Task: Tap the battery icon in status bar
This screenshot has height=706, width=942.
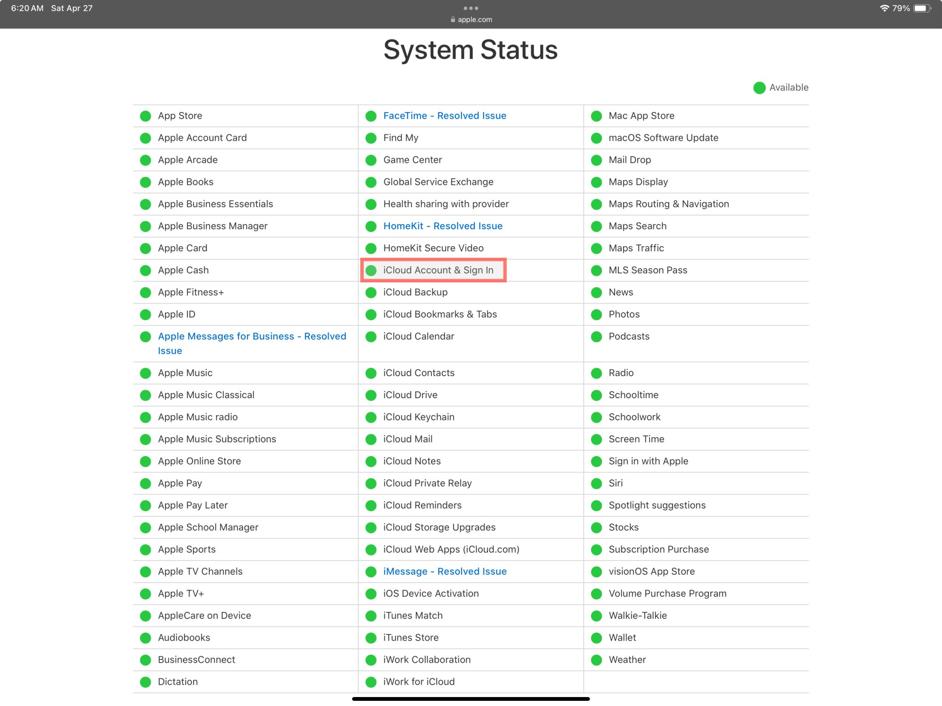Action: click(x=922, y=8)
